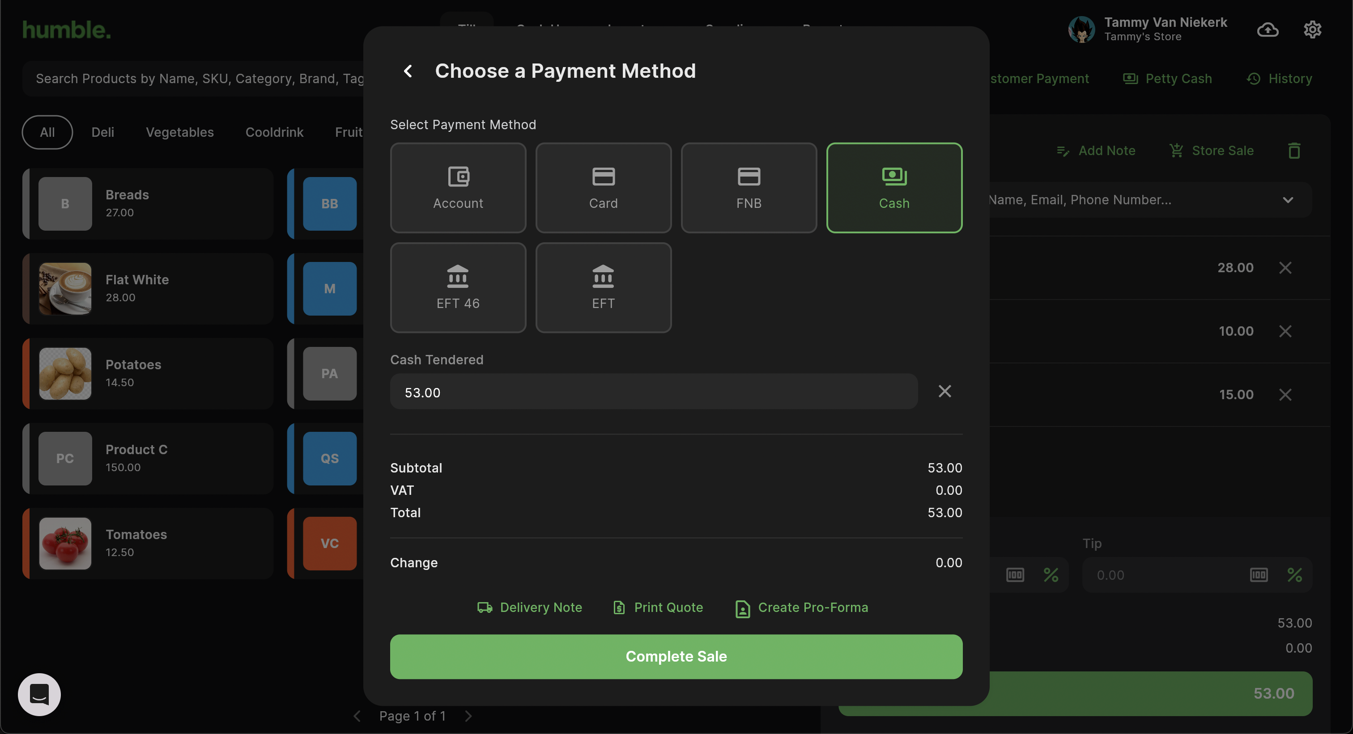This screenshot has width=1353, height=734.
Task: Remove the 15.00 cart item
Action: click(x=1285, y=395)
